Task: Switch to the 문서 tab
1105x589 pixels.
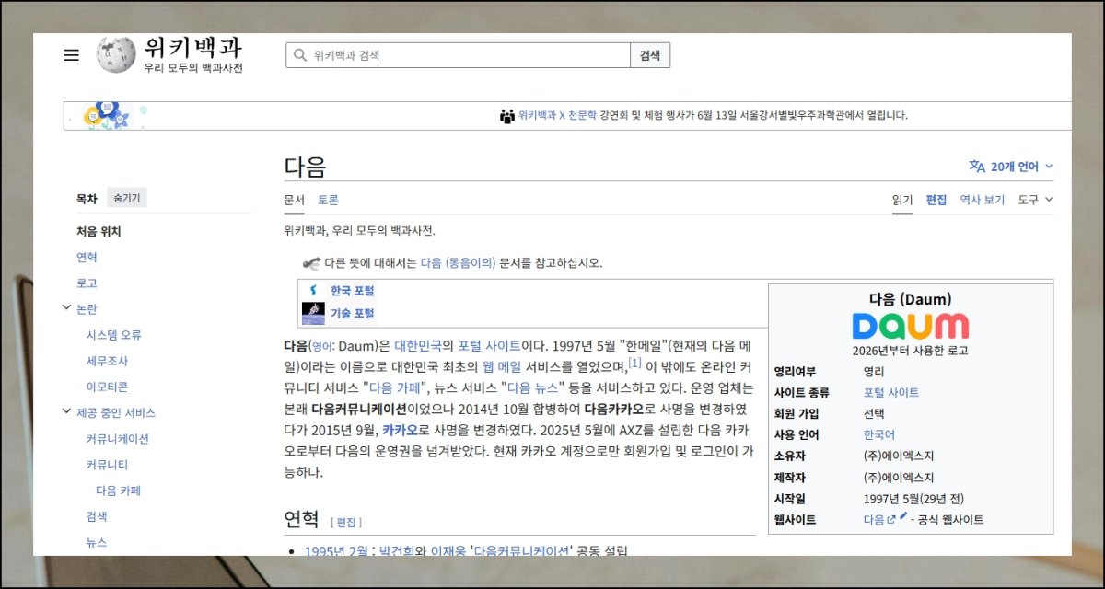Action: (x=294, y=200)
